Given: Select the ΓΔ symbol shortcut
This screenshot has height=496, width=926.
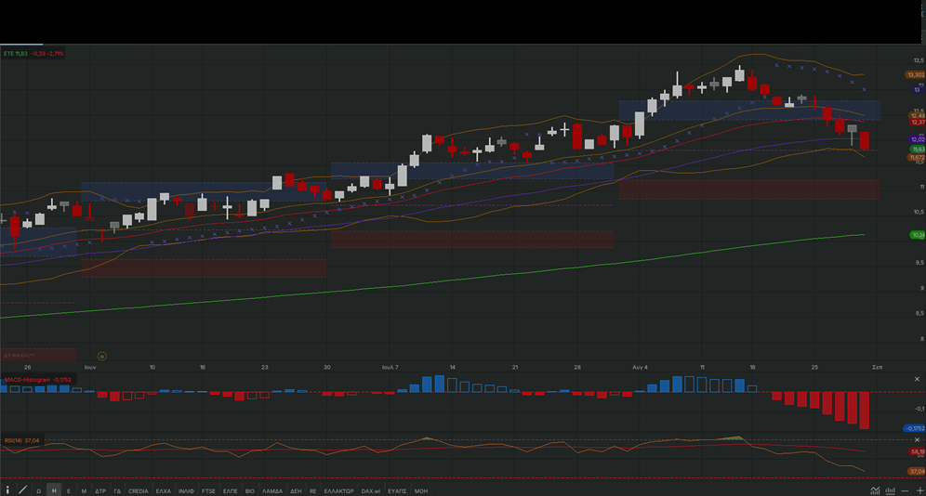Looking at the screenshot, I should click(x=117, y=490).
